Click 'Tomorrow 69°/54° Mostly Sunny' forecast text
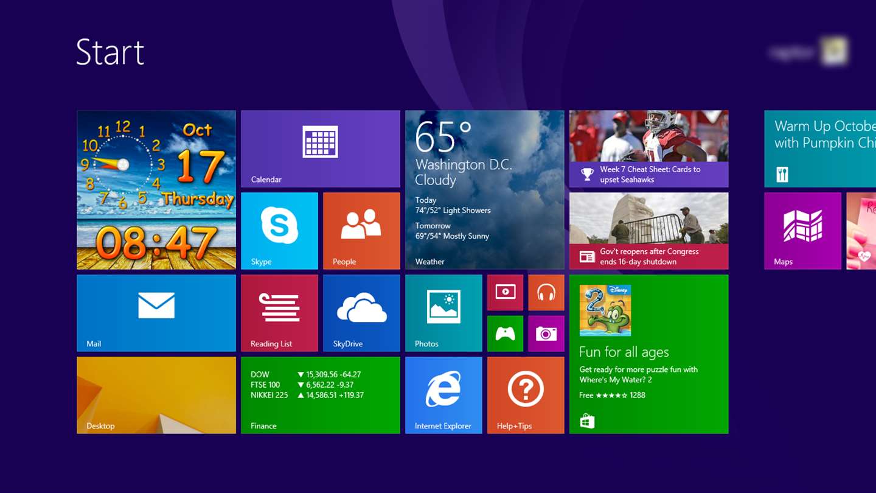Screen dimensions: 876x493 tap(452, 231)
